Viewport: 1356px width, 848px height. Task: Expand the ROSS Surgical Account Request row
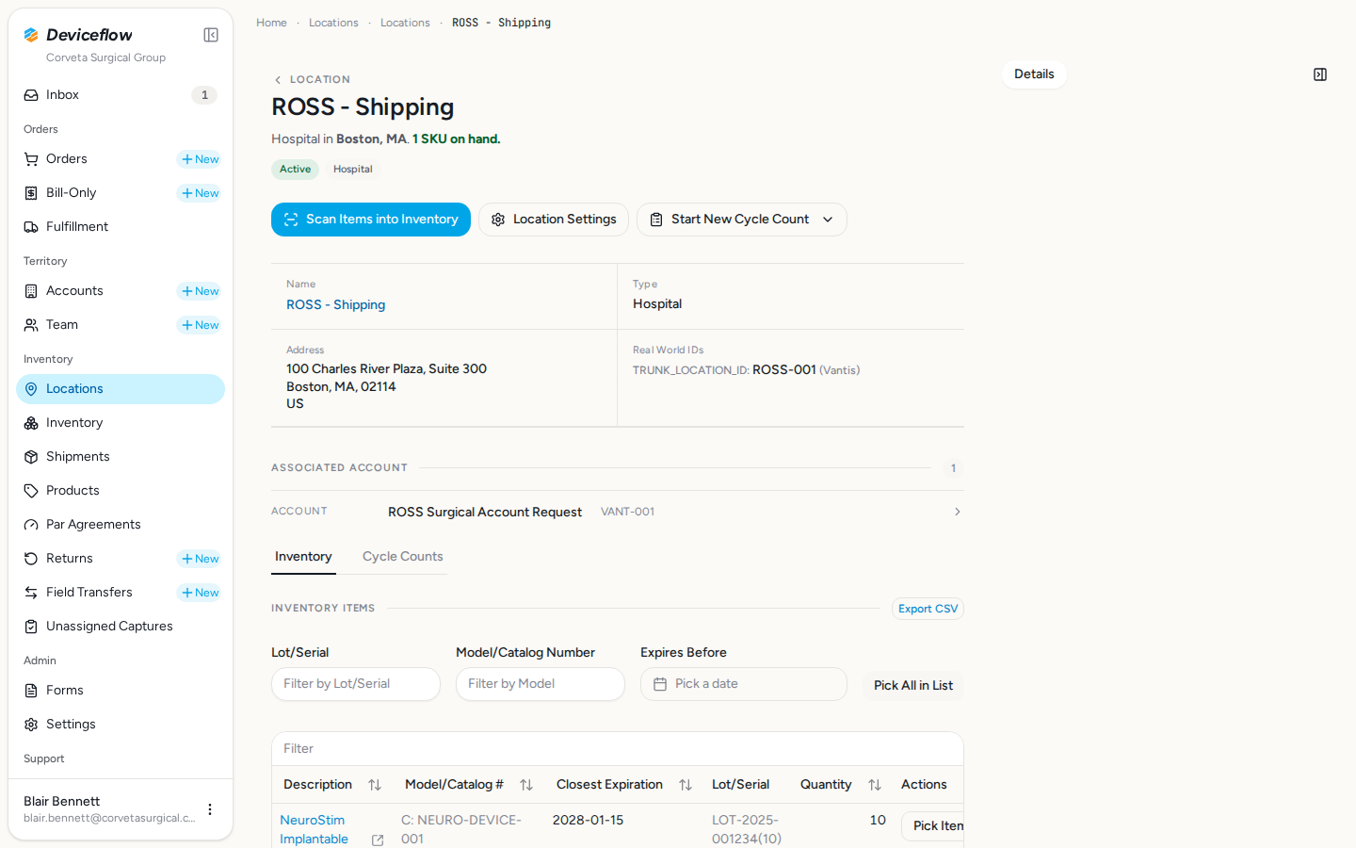tap(618, 512)
